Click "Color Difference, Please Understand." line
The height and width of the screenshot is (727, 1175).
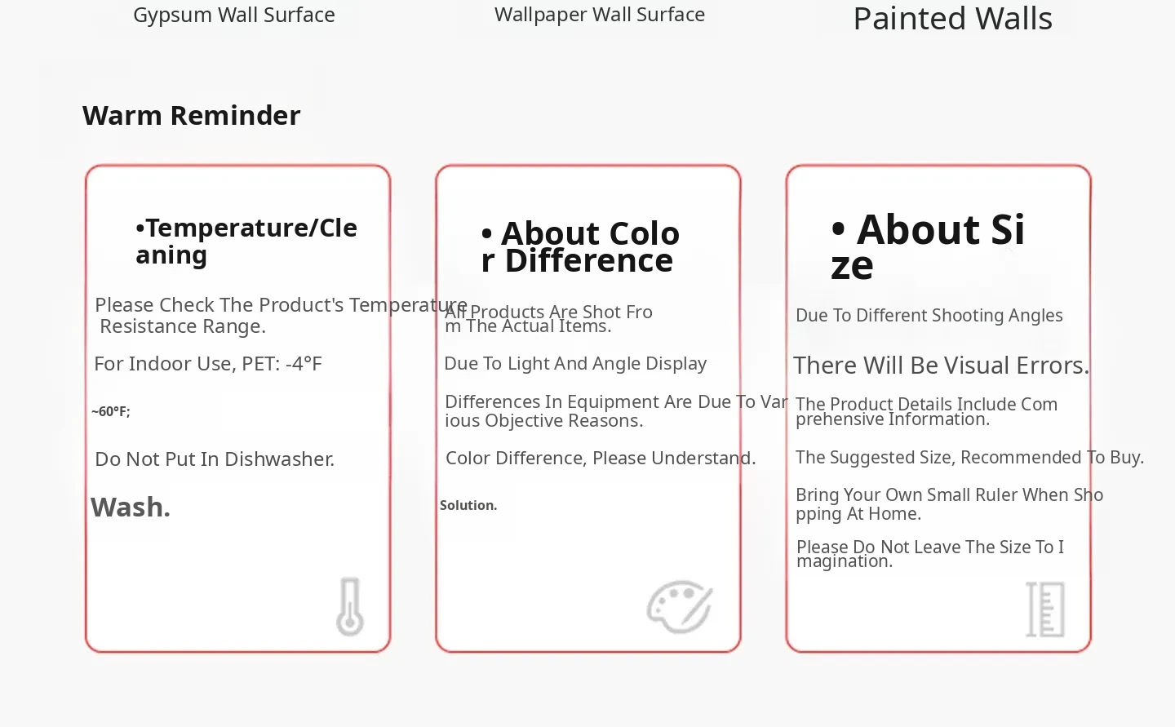601,459
